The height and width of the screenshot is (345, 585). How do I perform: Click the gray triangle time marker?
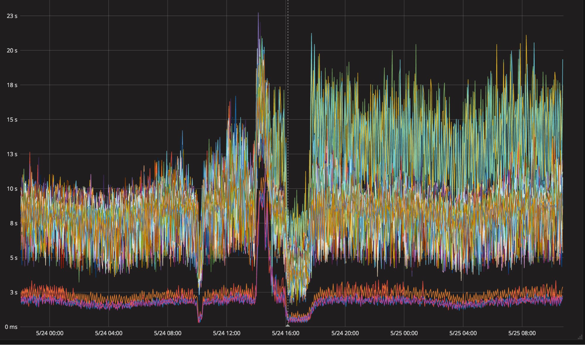(288, 325)
